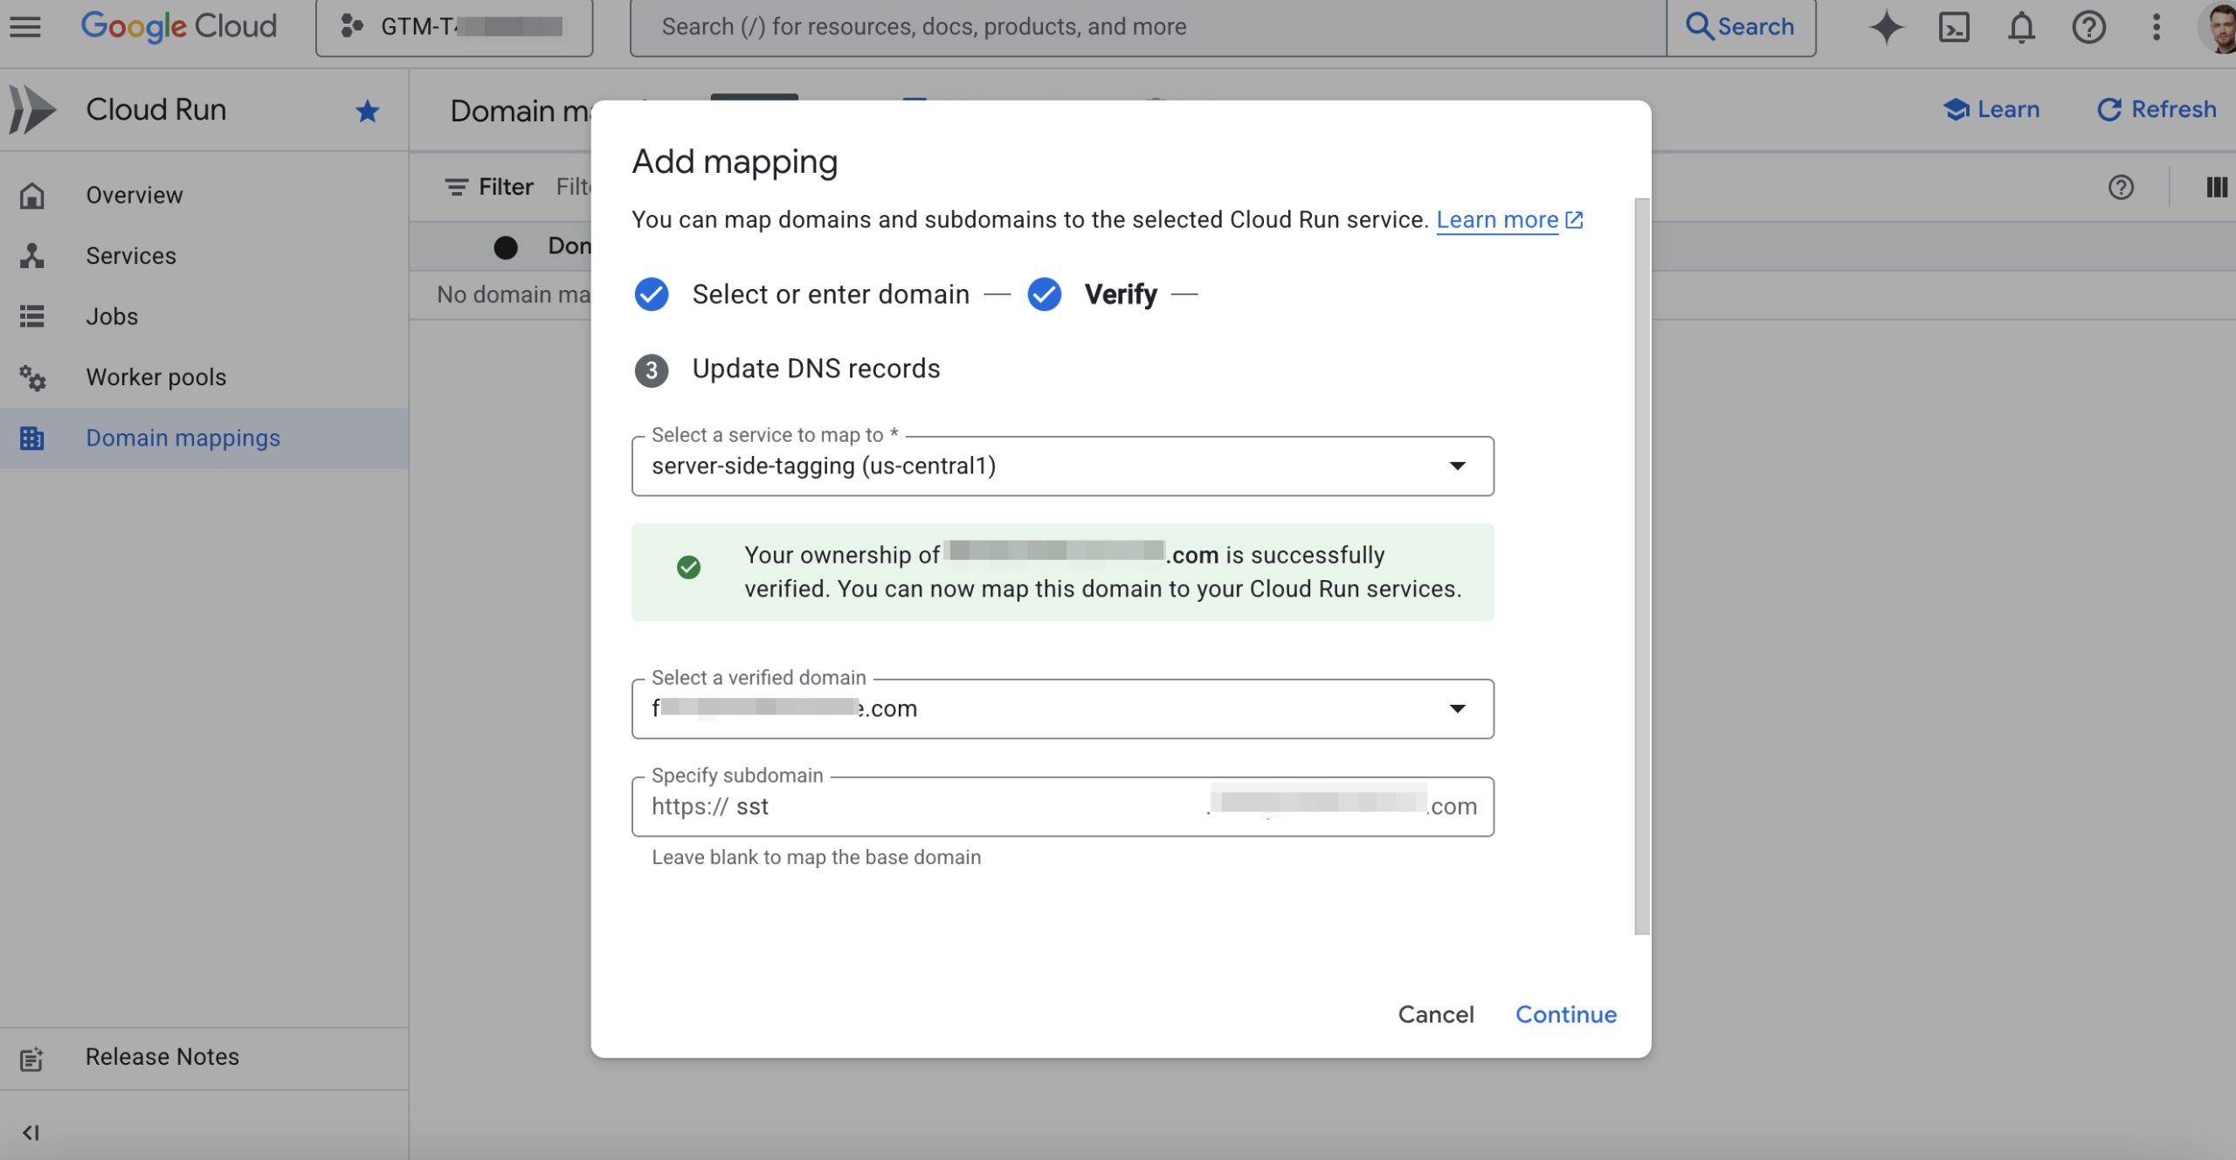Click the Continue button
Image resolution: width=2236 pixels, height=1160 pixels.
click(x=1565, y=1014)
